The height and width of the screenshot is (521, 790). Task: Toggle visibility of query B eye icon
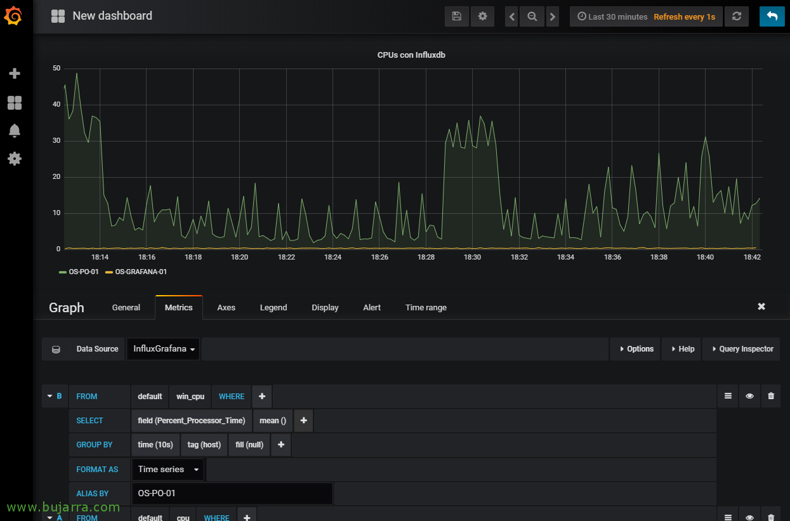tap(749, 396)
